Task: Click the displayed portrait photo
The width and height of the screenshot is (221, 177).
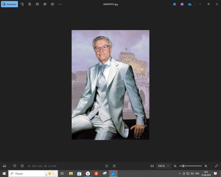Action: [110, 85]
